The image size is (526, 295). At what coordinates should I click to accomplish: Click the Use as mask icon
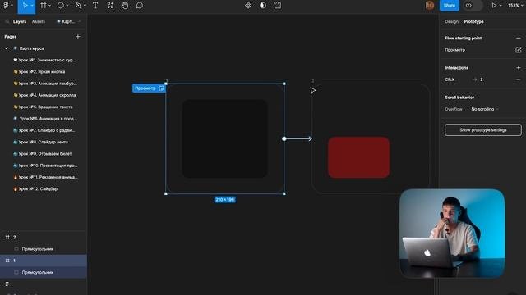click(x=263, y=6)
